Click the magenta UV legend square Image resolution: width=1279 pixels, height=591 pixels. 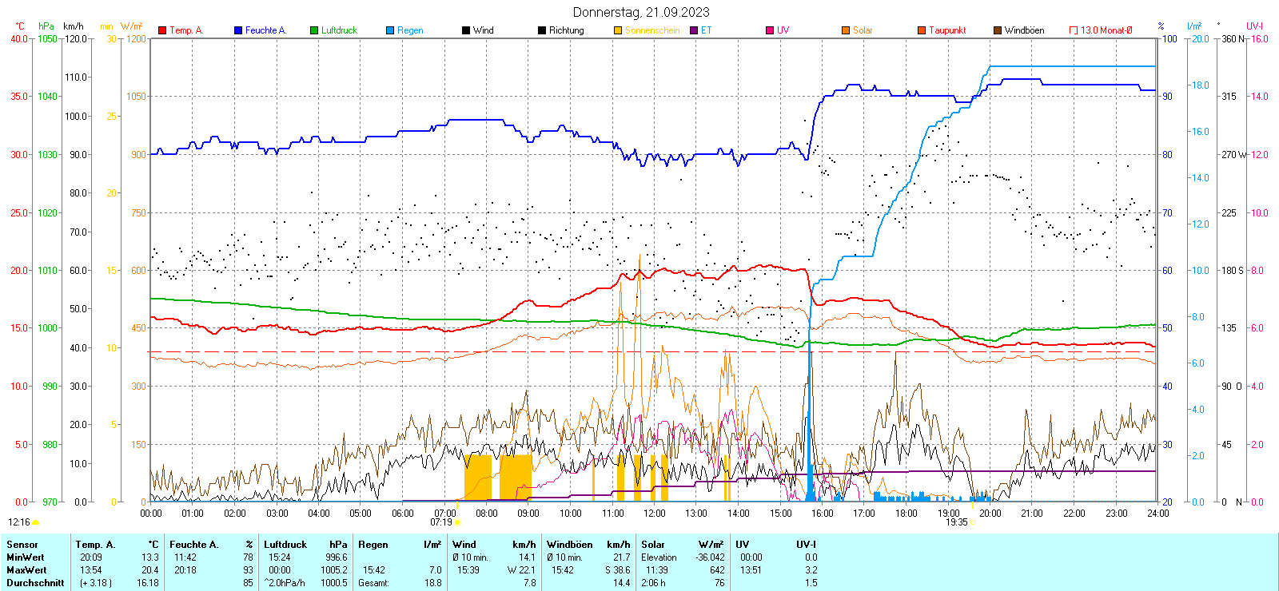770,30
